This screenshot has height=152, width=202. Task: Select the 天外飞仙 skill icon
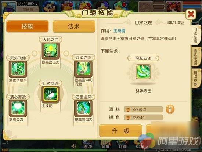(18, 69)
